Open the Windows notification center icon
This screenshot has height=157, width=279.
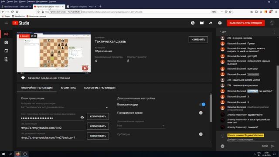(x=274, y=154)
